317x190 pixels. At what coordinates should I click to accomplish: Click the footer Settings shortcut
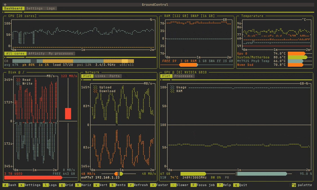coord(30,185)
